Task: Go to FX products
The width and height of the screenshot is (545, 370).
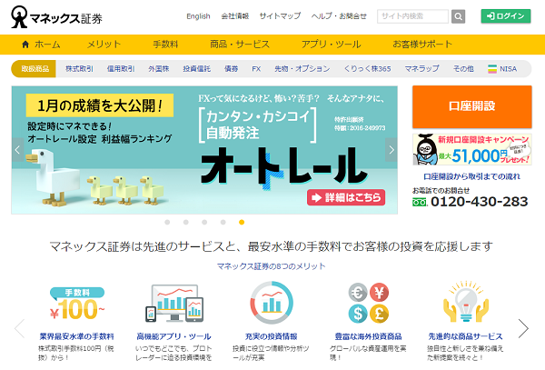Action: point(256,69)
